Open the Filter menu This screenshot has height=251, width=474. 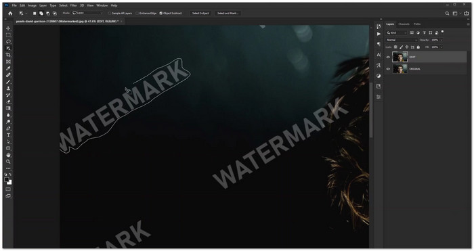click(x=74, y=5)
